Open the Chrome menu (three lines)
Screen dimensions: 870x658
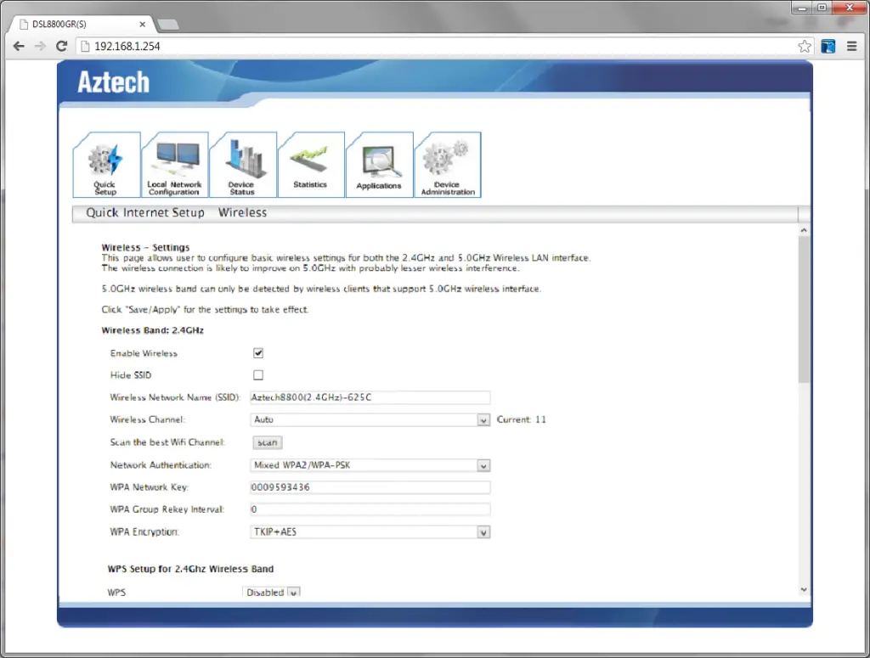pos(851,47)
